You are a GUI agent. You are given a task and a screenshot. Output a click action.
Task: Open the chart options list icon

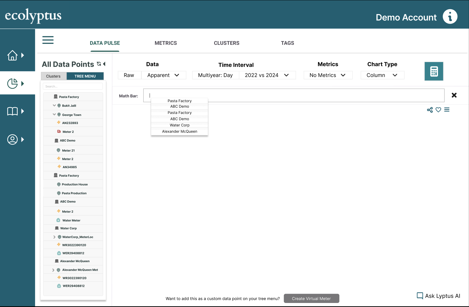pos(447,110)
